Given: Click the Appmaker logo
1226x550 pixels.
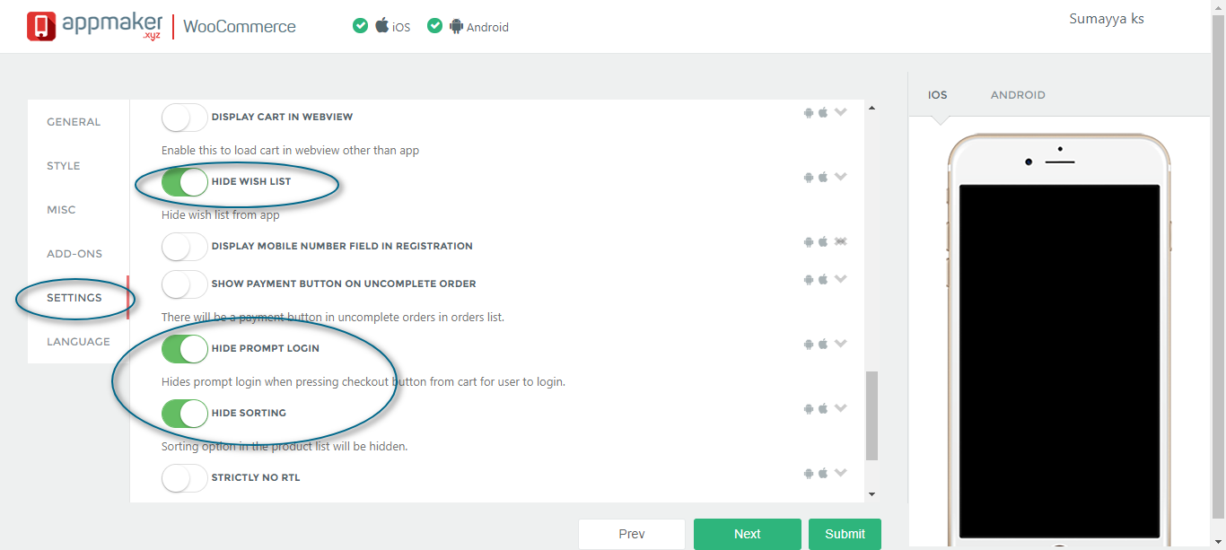Looking at the screenshot, I should point(93,26).
